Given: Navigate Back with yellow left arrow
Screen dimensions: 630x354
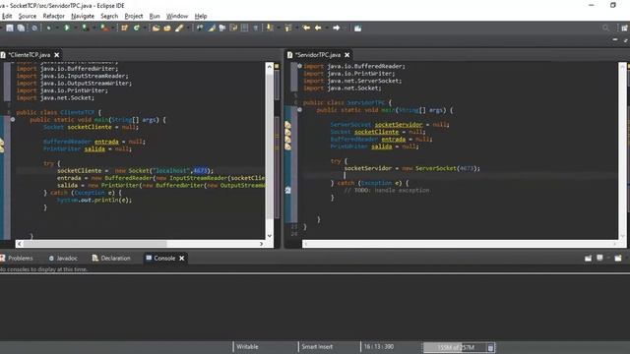Looking at the screenshot, I should pos(318,28).
